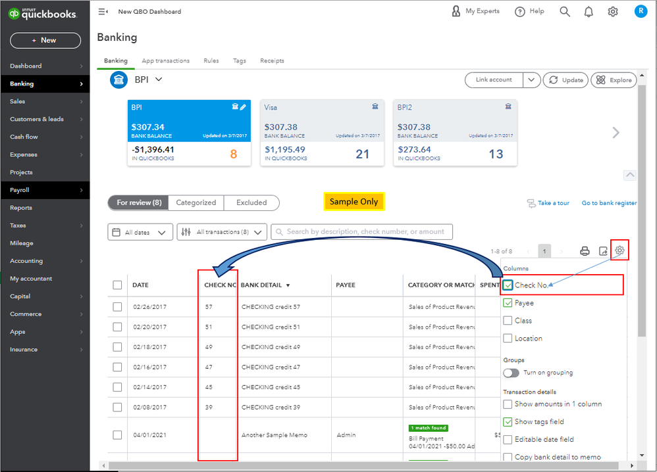Expand the Banking sidebar submenu
Viewport: 657px width, 472px height.
[x=81, y=84]
